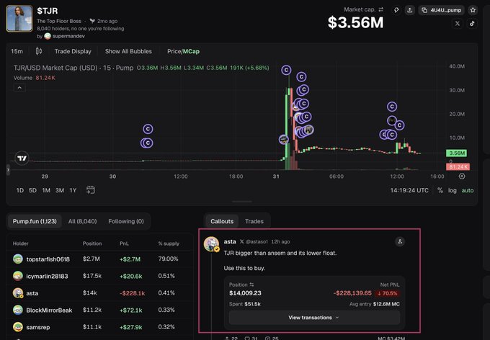Open holder asta in the holders table
490x340 pixels.
[x=32, y=293]
